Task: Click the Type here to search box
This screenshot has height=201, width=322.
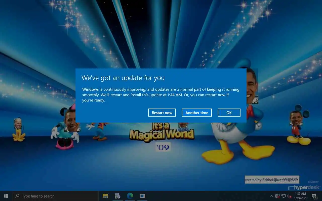Action: (55, 196)
